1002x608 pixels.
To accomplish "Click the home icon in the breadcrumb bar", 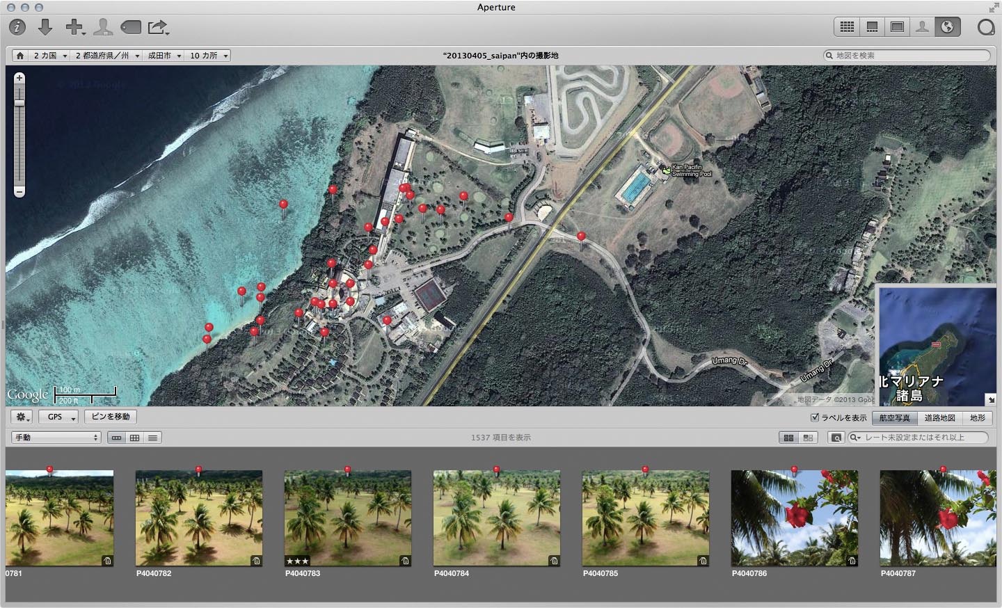I will 19,56.
